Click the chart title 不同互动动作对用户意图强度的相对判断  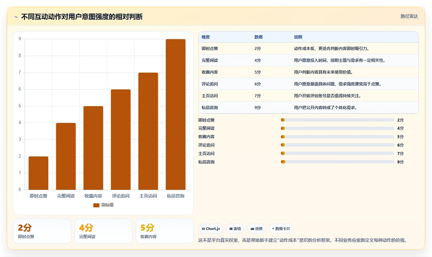(82, 17)
